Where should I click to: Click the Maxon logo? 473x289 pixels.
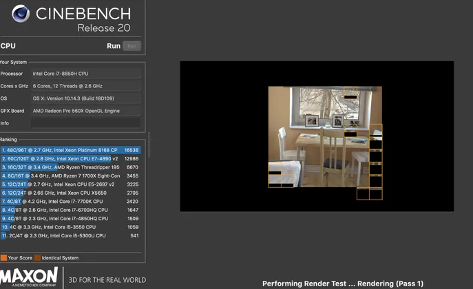[x=29, y=277]
